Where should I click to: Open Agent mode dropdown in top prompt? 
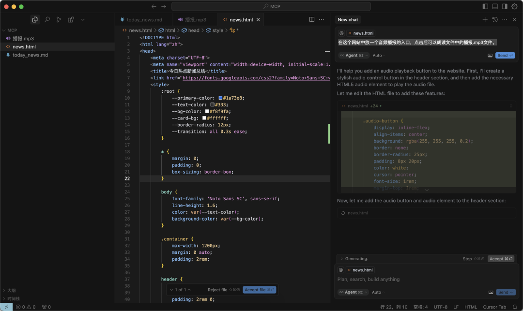354,56
